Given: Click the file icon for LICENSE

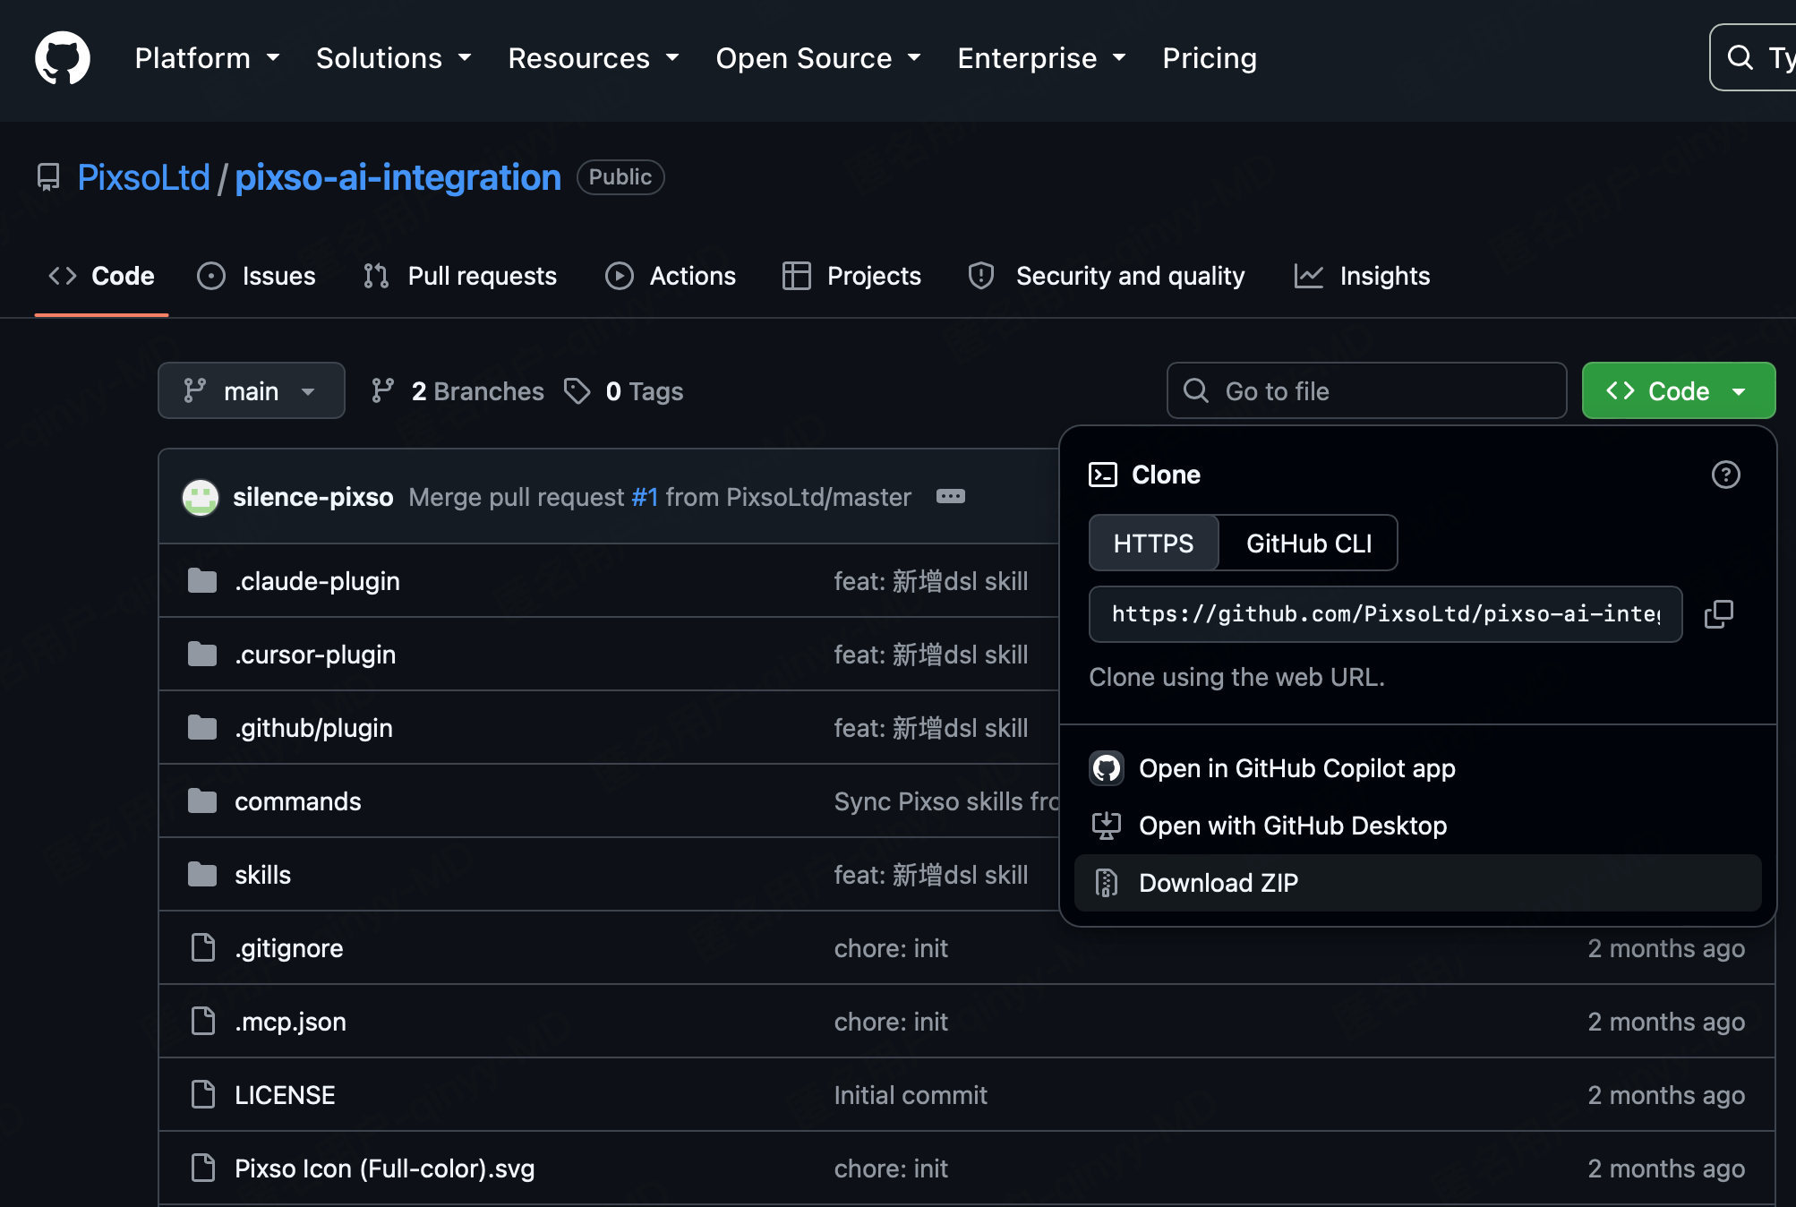Looking at the screenshot, I should [203, 1095].
